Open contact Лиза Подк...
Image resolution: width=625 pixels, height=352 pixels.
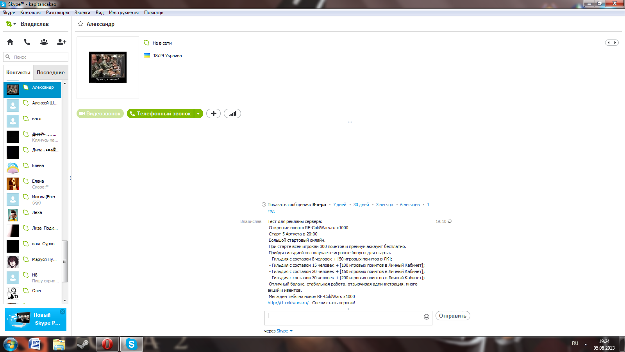click(x=32, y=230)
